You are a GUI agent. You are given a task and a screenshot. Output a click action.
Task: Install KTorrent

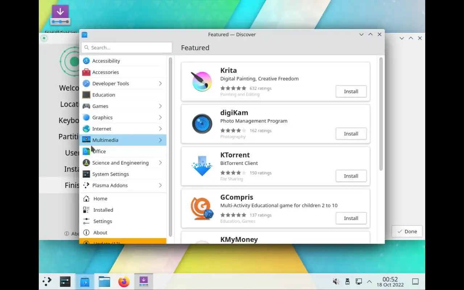(351, 176)
